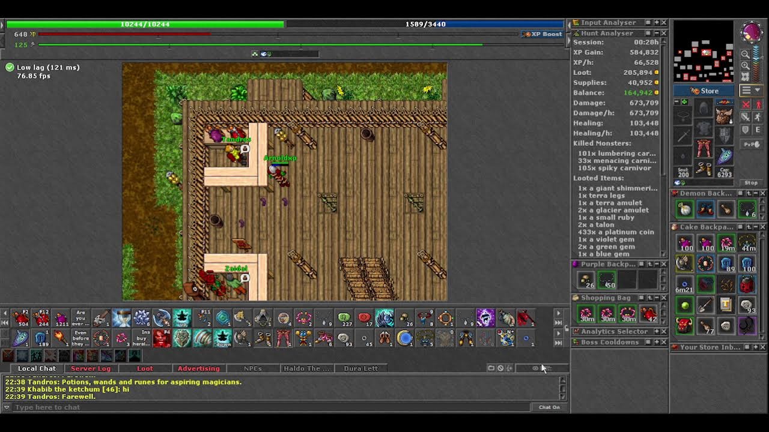Screen dimensions: 769x432
Task: Expand the Analytics Selector panel
Action: [656, 331]
